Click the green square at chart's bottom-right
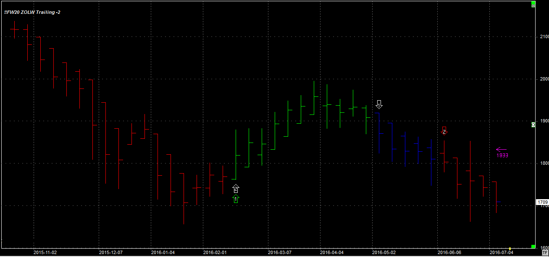 click(533, 247)
